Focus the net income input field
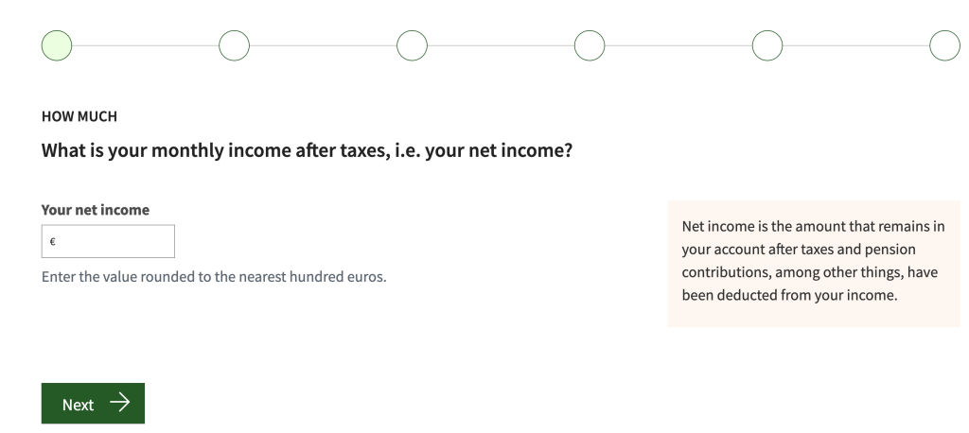969x433 pixels. [x=114, y=241]
